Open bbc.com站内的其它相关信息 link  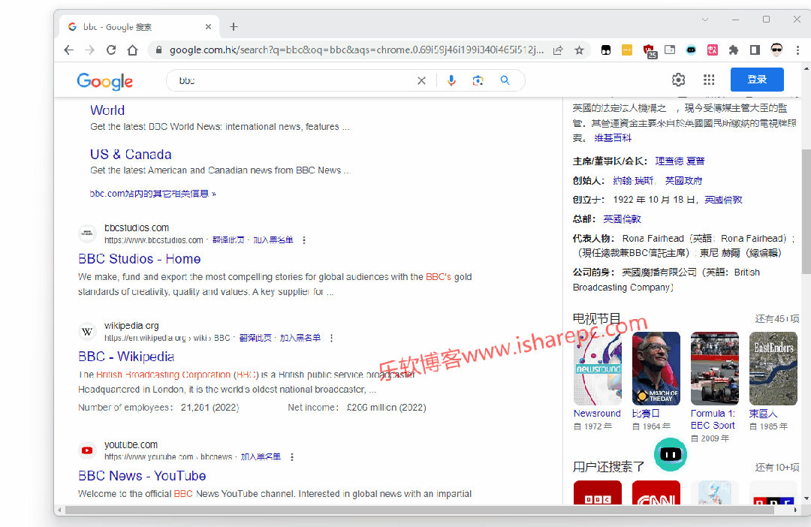click(x=152, y=194)
